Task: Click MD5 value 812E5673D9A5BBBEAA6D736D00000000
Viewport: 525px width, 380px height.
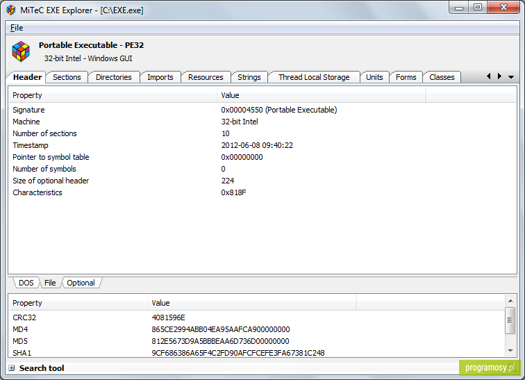Action: click(220, 341)
